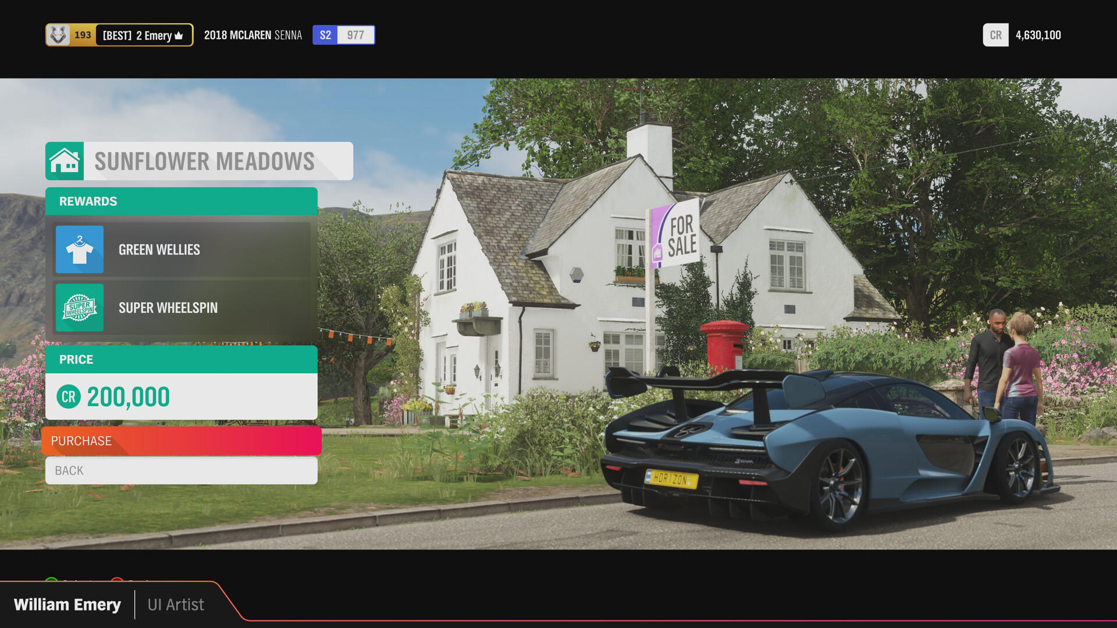Screen dimensions: 1117x628
Task: Click the green Select button prompt
Action: point(52,580)
